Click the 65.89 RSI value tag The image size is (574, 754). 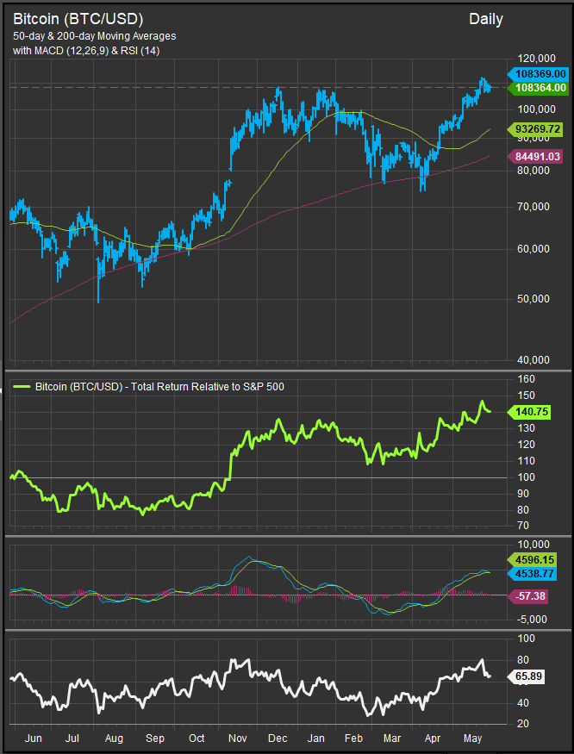pyautogui.click(x=527, y=676)
